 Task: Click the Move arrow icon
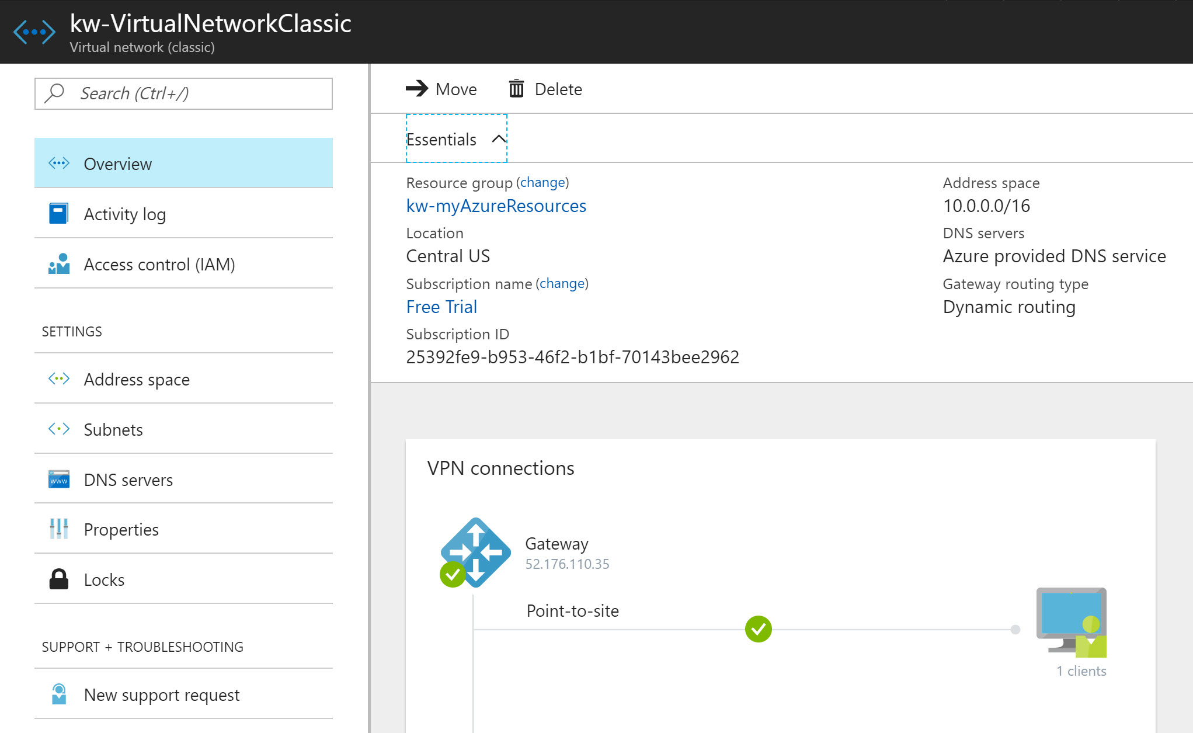click(x=417, y=88)
